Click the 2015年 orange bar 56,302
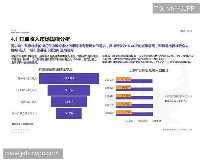The width and height of the screenshot is (203, 162). pyautogui.click(x=123, y=87)
